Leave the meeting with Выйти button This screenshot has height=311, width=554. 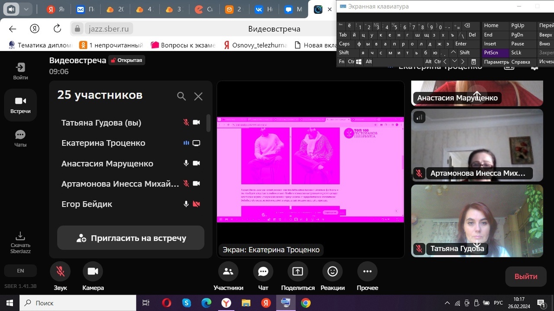(526, 276)
